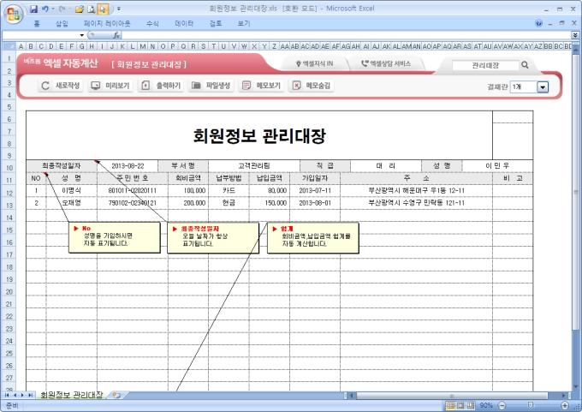This screenshot has width=582, height=412.
Task: Go to last sheet navigation arrow
Action: click(x=31, y=395)
